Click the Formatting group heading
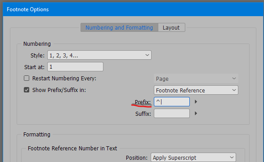 pyautogui.click(x=37, y=135)
